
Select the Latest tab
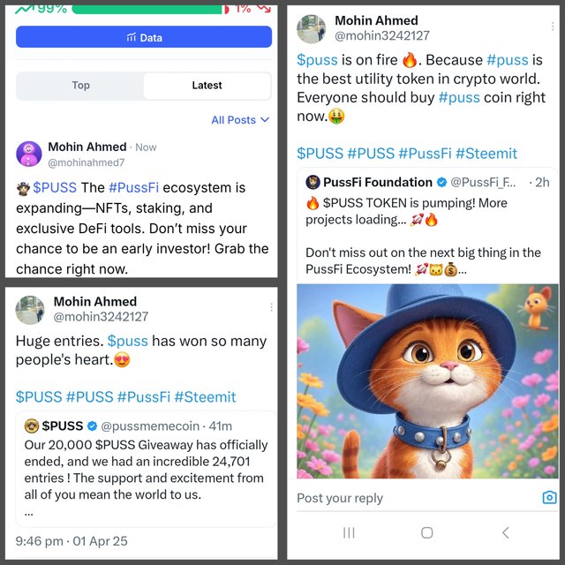click(207, 86)
